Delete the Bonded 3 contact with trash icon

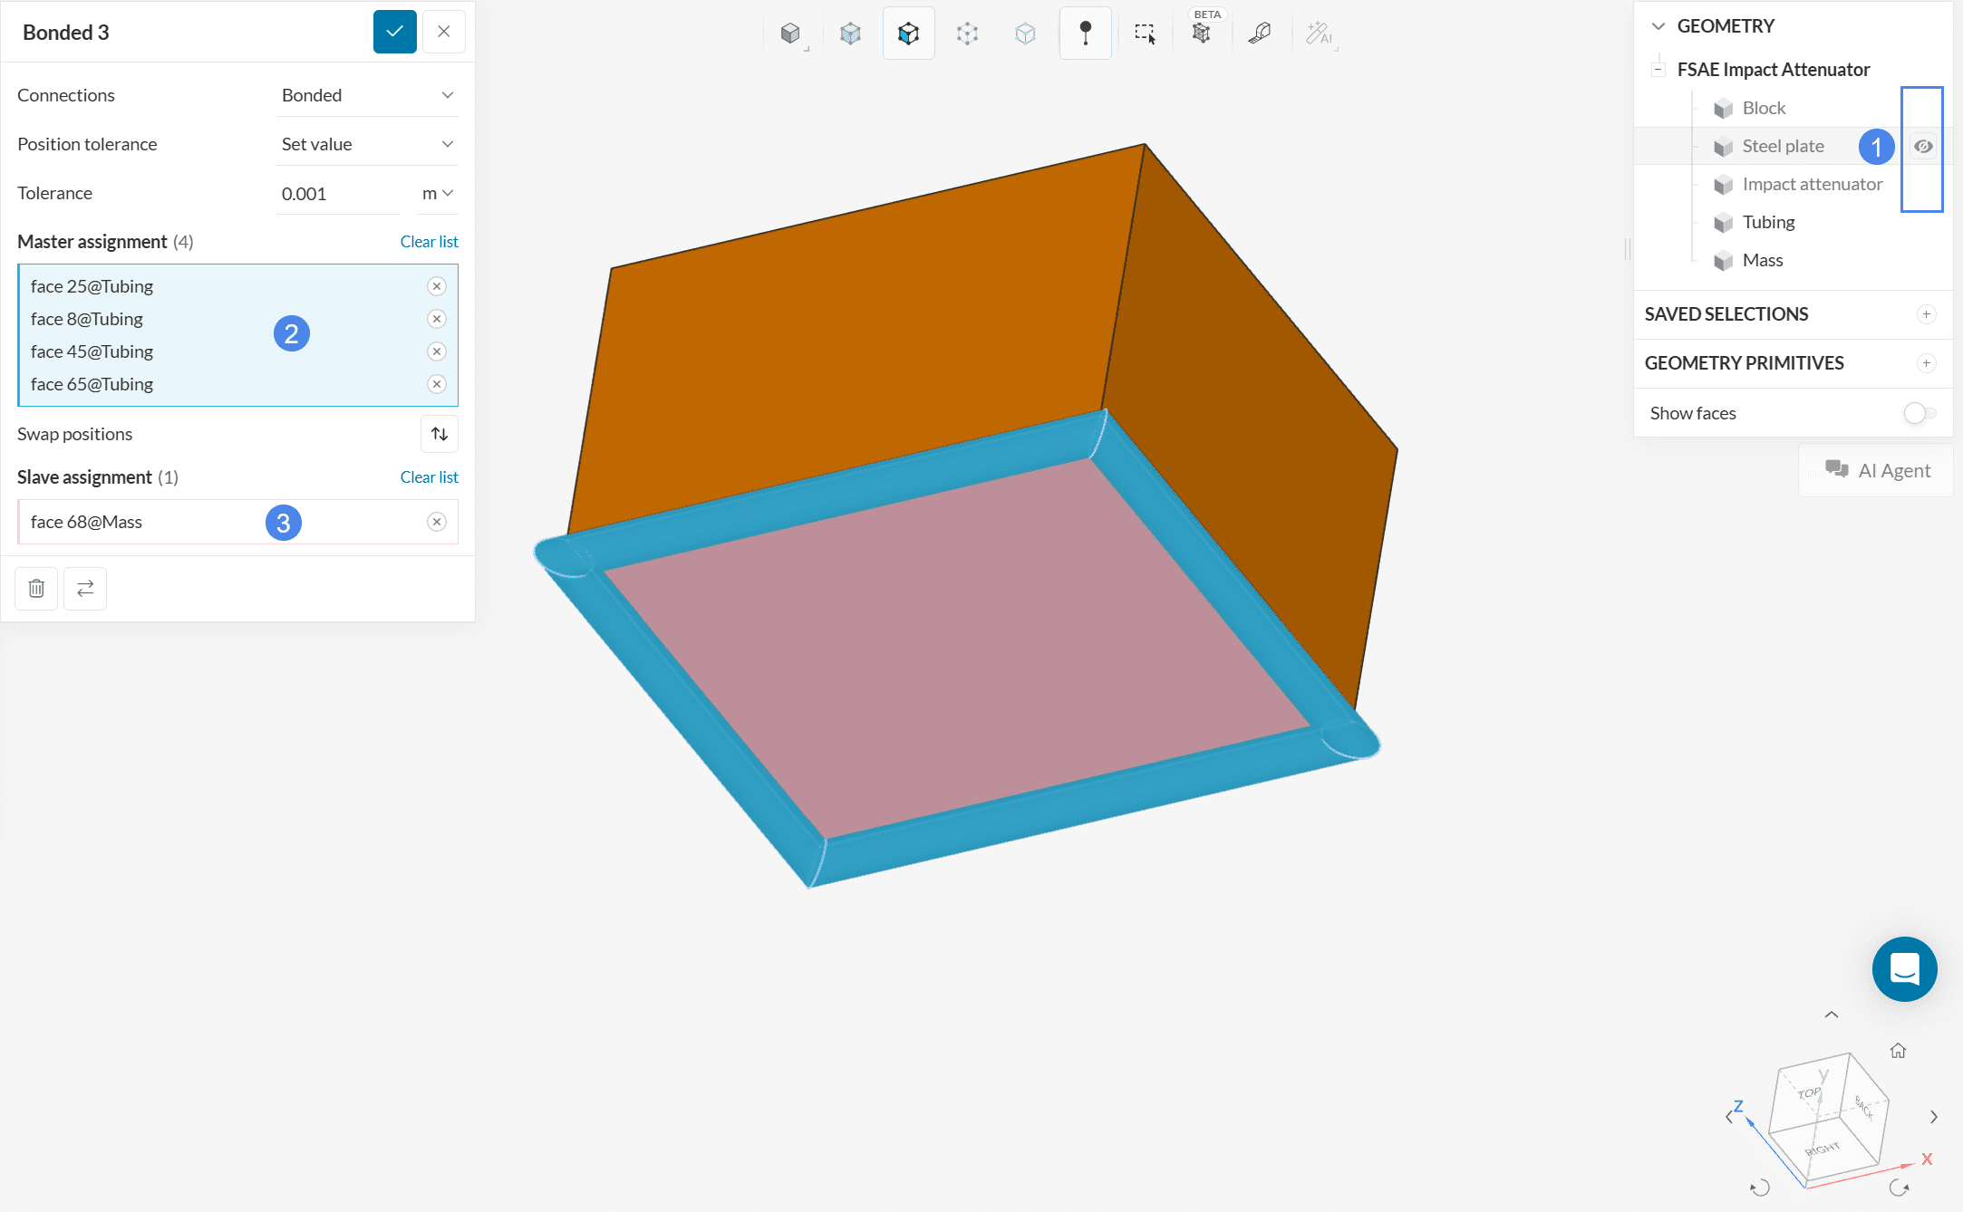click(x=36, y=589)
